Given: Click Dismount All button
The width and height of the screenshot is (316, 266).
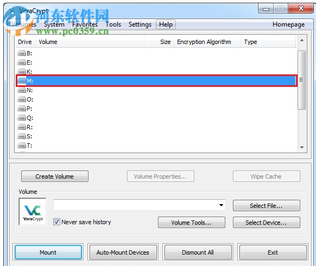Looking at the screenshot, I should coord(198,252).
